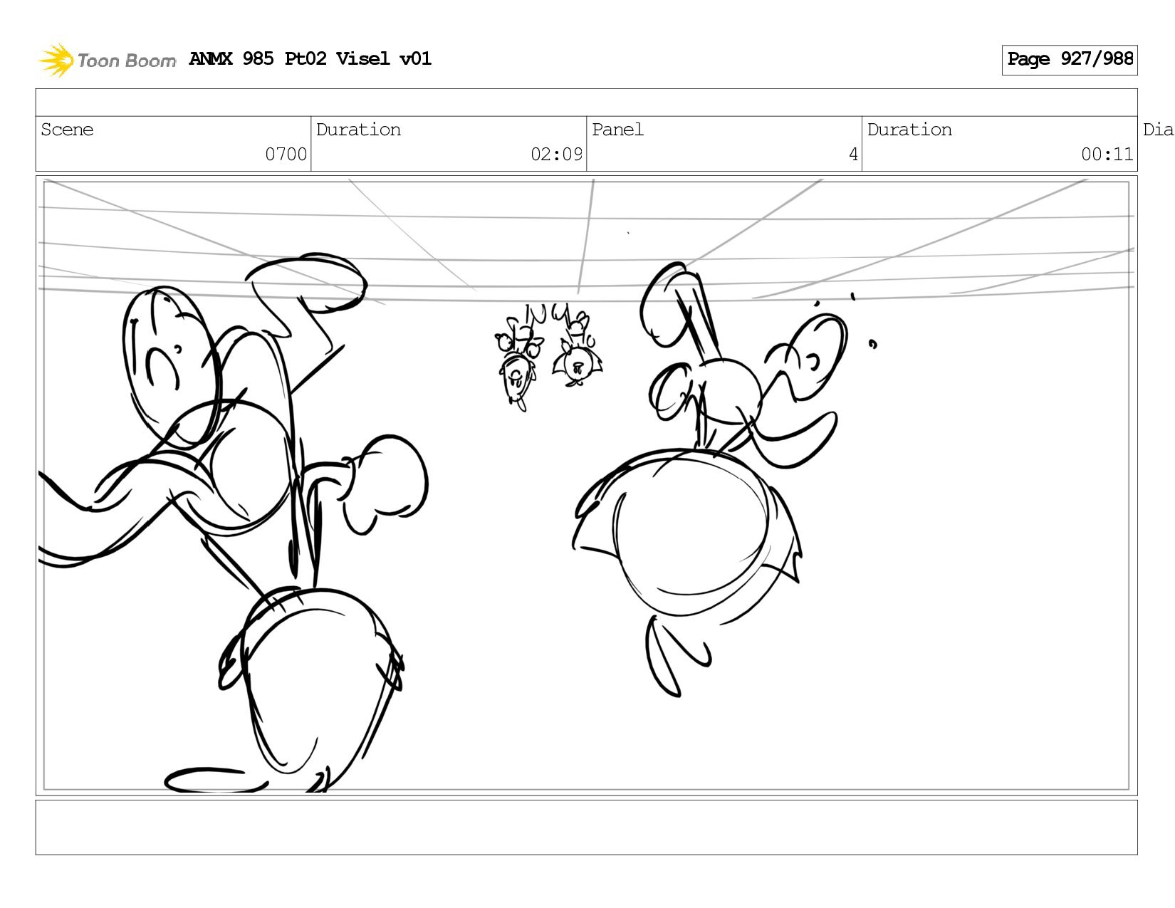1175x908 pixels.
Task: Click the 'Duration' label next to Scene
Action: click(x=358, y=130)
